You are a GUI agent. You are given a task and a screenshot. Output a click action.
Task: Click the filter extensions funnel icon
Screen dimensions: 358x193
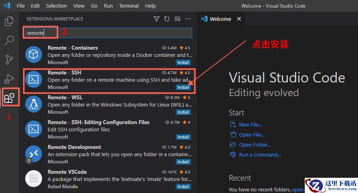[157, 19]
